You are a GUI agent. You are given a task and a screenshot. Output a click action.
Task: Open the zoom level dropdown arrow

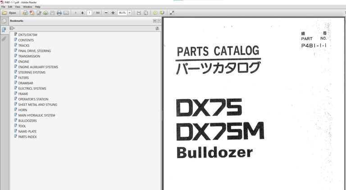[130, 13]
